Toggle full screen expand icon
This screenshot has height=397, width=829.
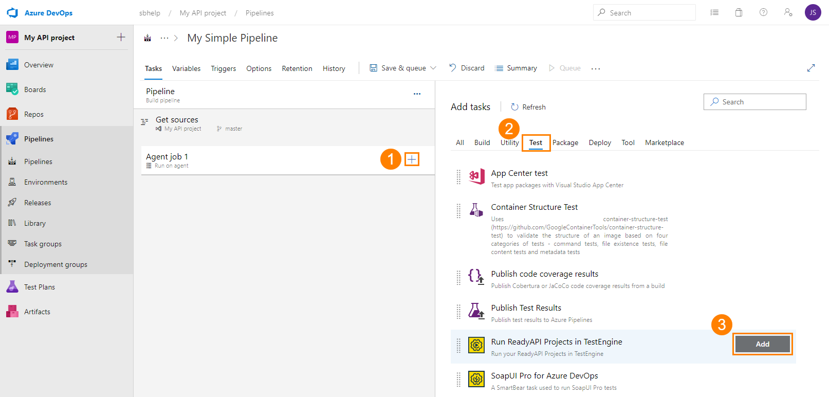click(810, 68)
